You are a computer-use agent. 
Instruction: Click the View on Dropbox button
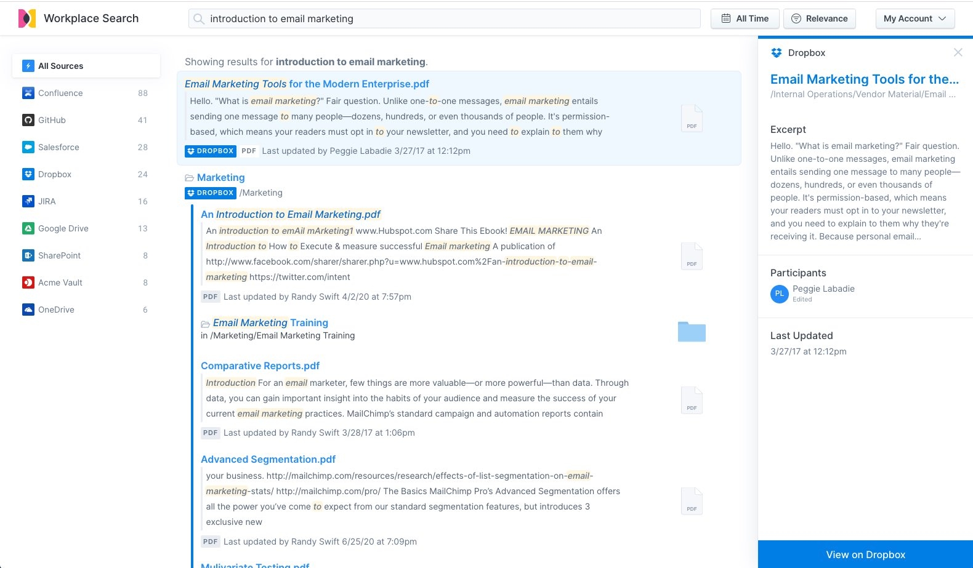[x=865, y=554]
